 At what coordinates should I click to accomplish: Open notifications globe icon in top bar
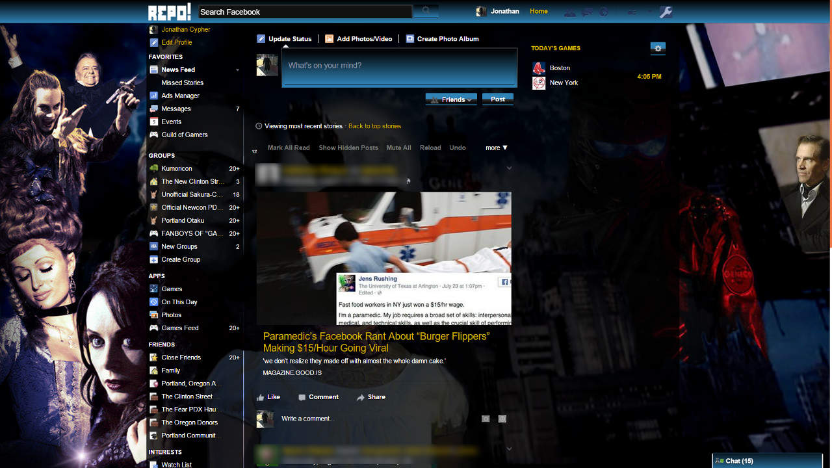tap(603, 12)
